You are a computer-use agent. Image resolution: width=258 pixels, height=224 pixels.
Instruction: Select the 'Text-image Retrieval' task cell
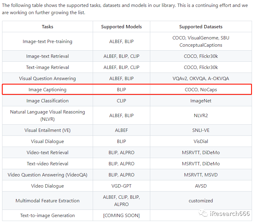(x=48, y=67)
